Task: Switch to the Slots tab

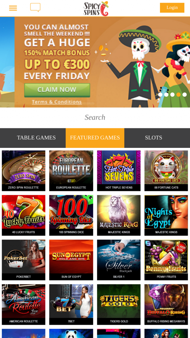Action: click(x=154, y=138)
